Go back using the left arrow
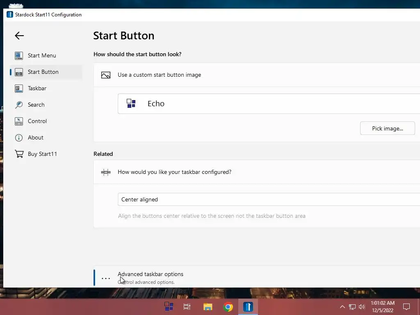This screenshot has height=315, width=420. [x=19, y=36]
